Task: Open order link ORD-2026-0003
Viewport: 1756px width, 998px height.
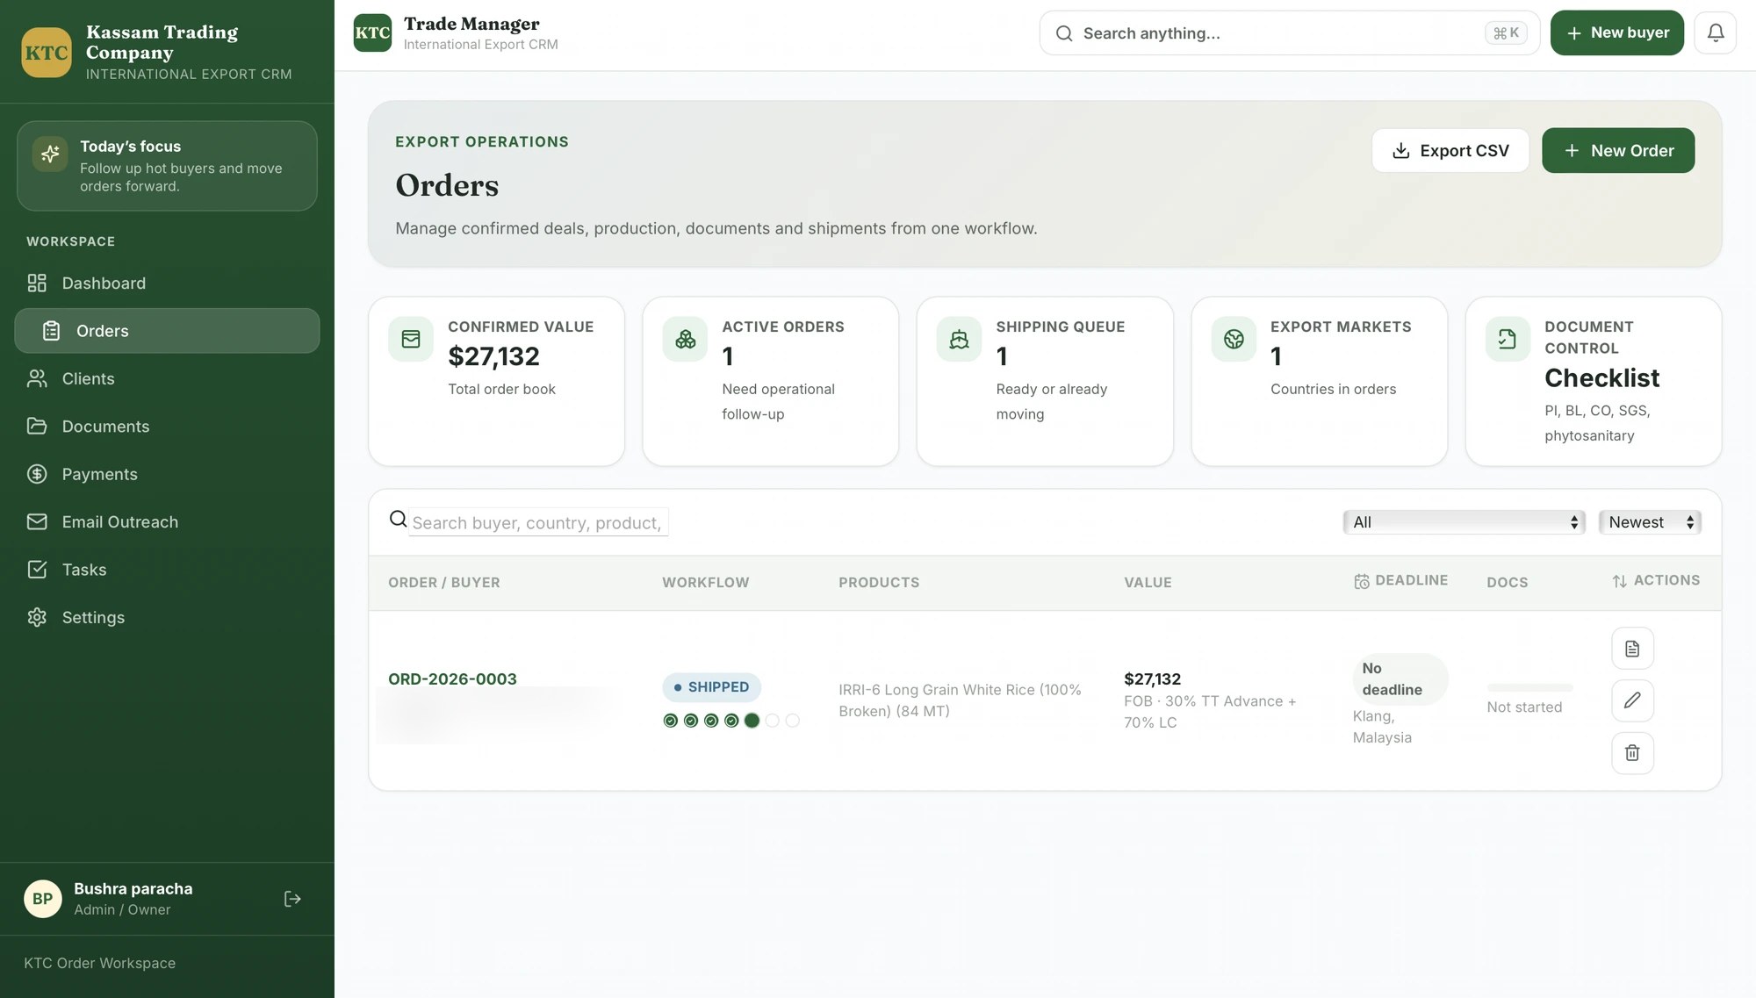Action: coord(452,678)
